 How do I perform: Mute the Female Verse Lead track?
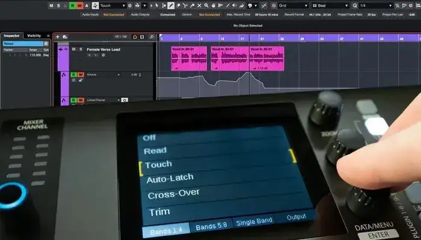(73, 49)
